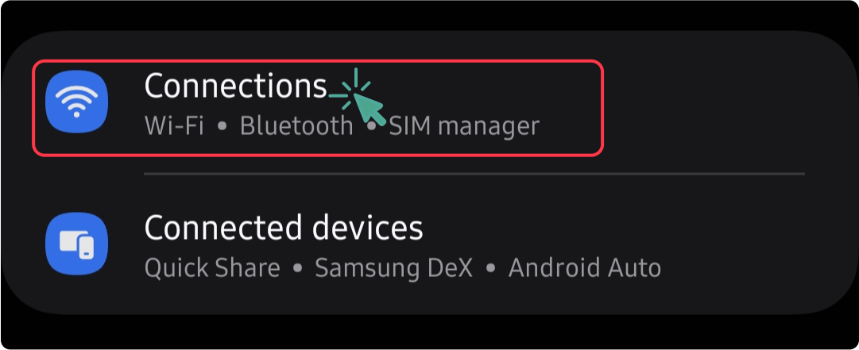Viewport: 859px width, 350px height.
Task: Open the Connections settings title
Action: pyautogui.click(x=235, y=86)
